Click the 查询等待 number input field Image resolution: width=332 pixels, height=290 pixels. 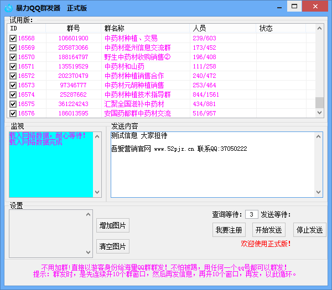pos(251,214)
